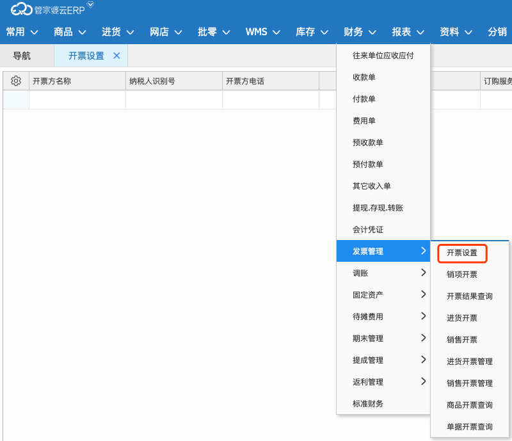The height and width of the screenshot is (441, 512).
Task: Open the 常用 menu
Action: coord(22,32)
